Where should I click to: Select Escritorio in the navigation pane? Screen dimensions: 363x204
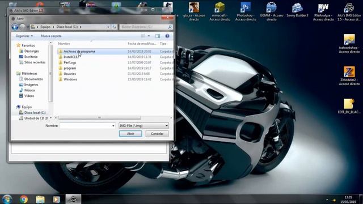(x=31, y=57)
